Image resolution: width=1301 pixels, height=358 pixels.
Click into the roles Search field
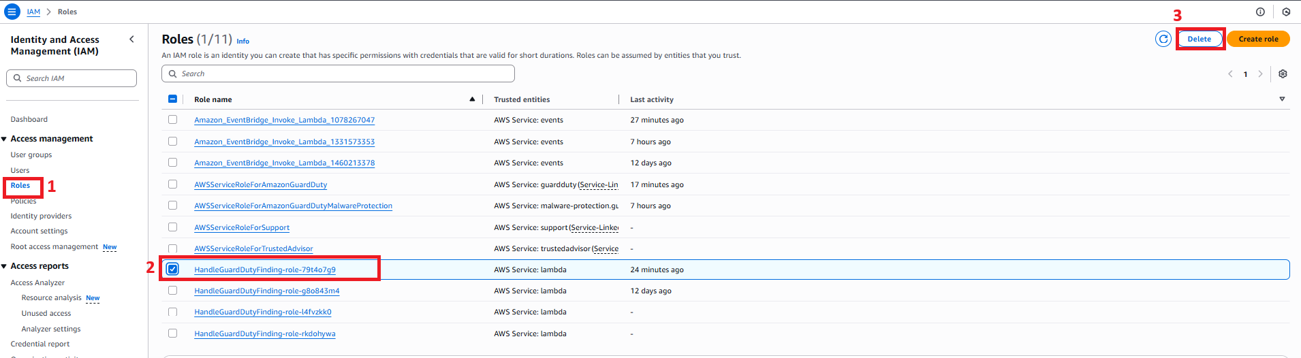[x=338, y=74]
